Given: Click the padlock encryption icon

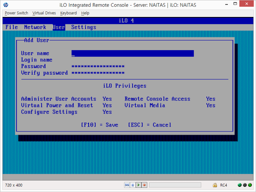Looking at the screenshot, I should (x=215, y=185).
